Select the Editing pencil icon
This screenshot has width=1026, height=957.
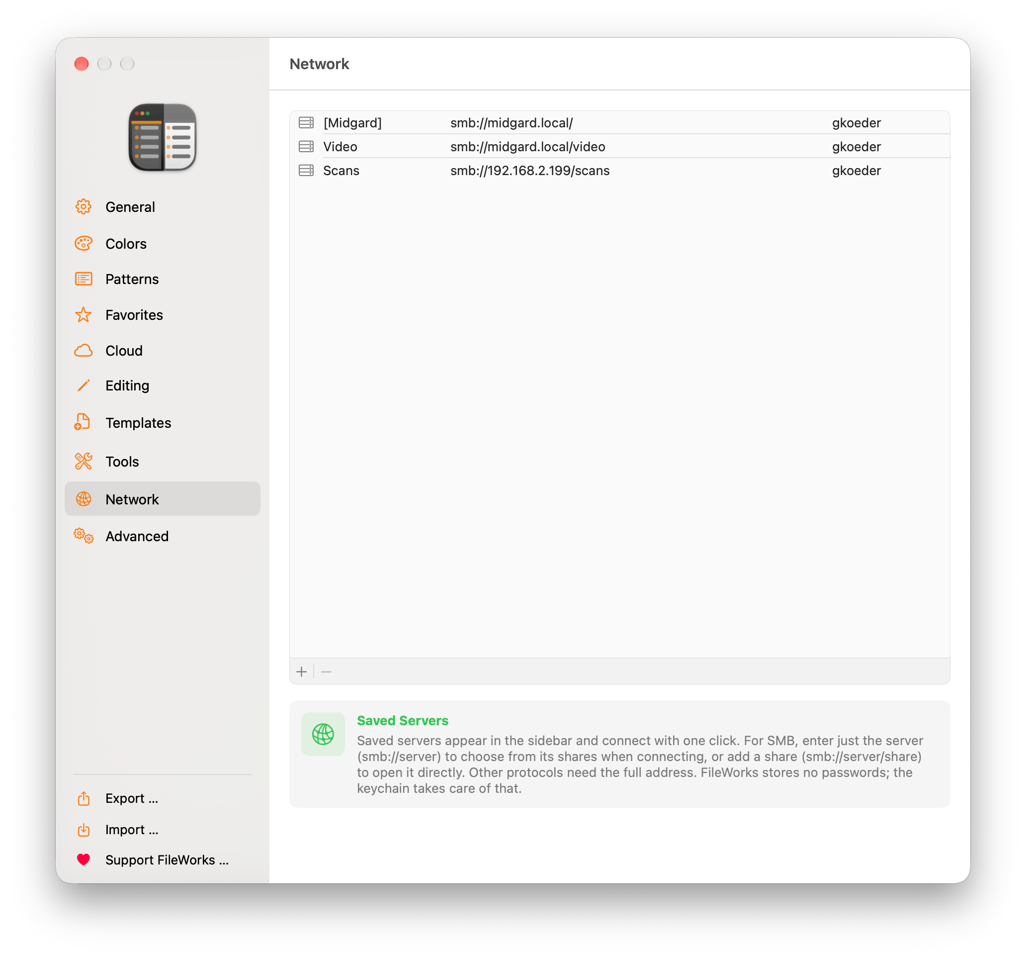pyautogui.click(x=84, y=385)
